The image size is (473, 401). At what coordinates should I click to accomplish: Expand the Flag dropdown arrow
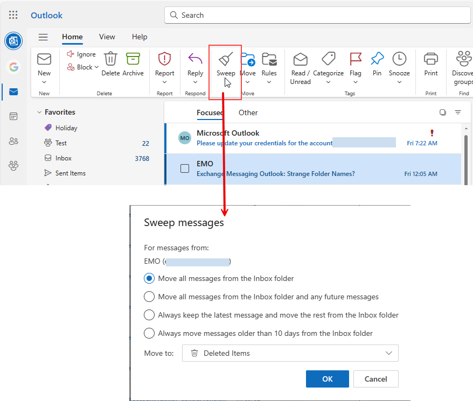pyautogui.click(x=356, y=82)
